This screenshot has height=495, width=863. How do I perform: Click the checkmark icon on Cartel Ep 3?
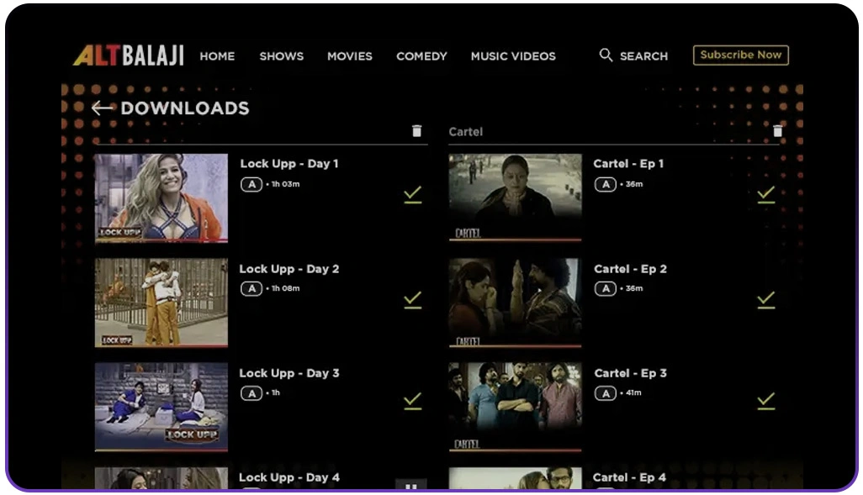(x=765, y=401)
